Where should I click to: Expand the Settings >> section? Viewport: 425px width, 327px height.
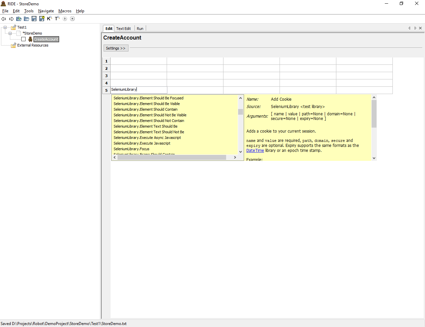point(116,48)
